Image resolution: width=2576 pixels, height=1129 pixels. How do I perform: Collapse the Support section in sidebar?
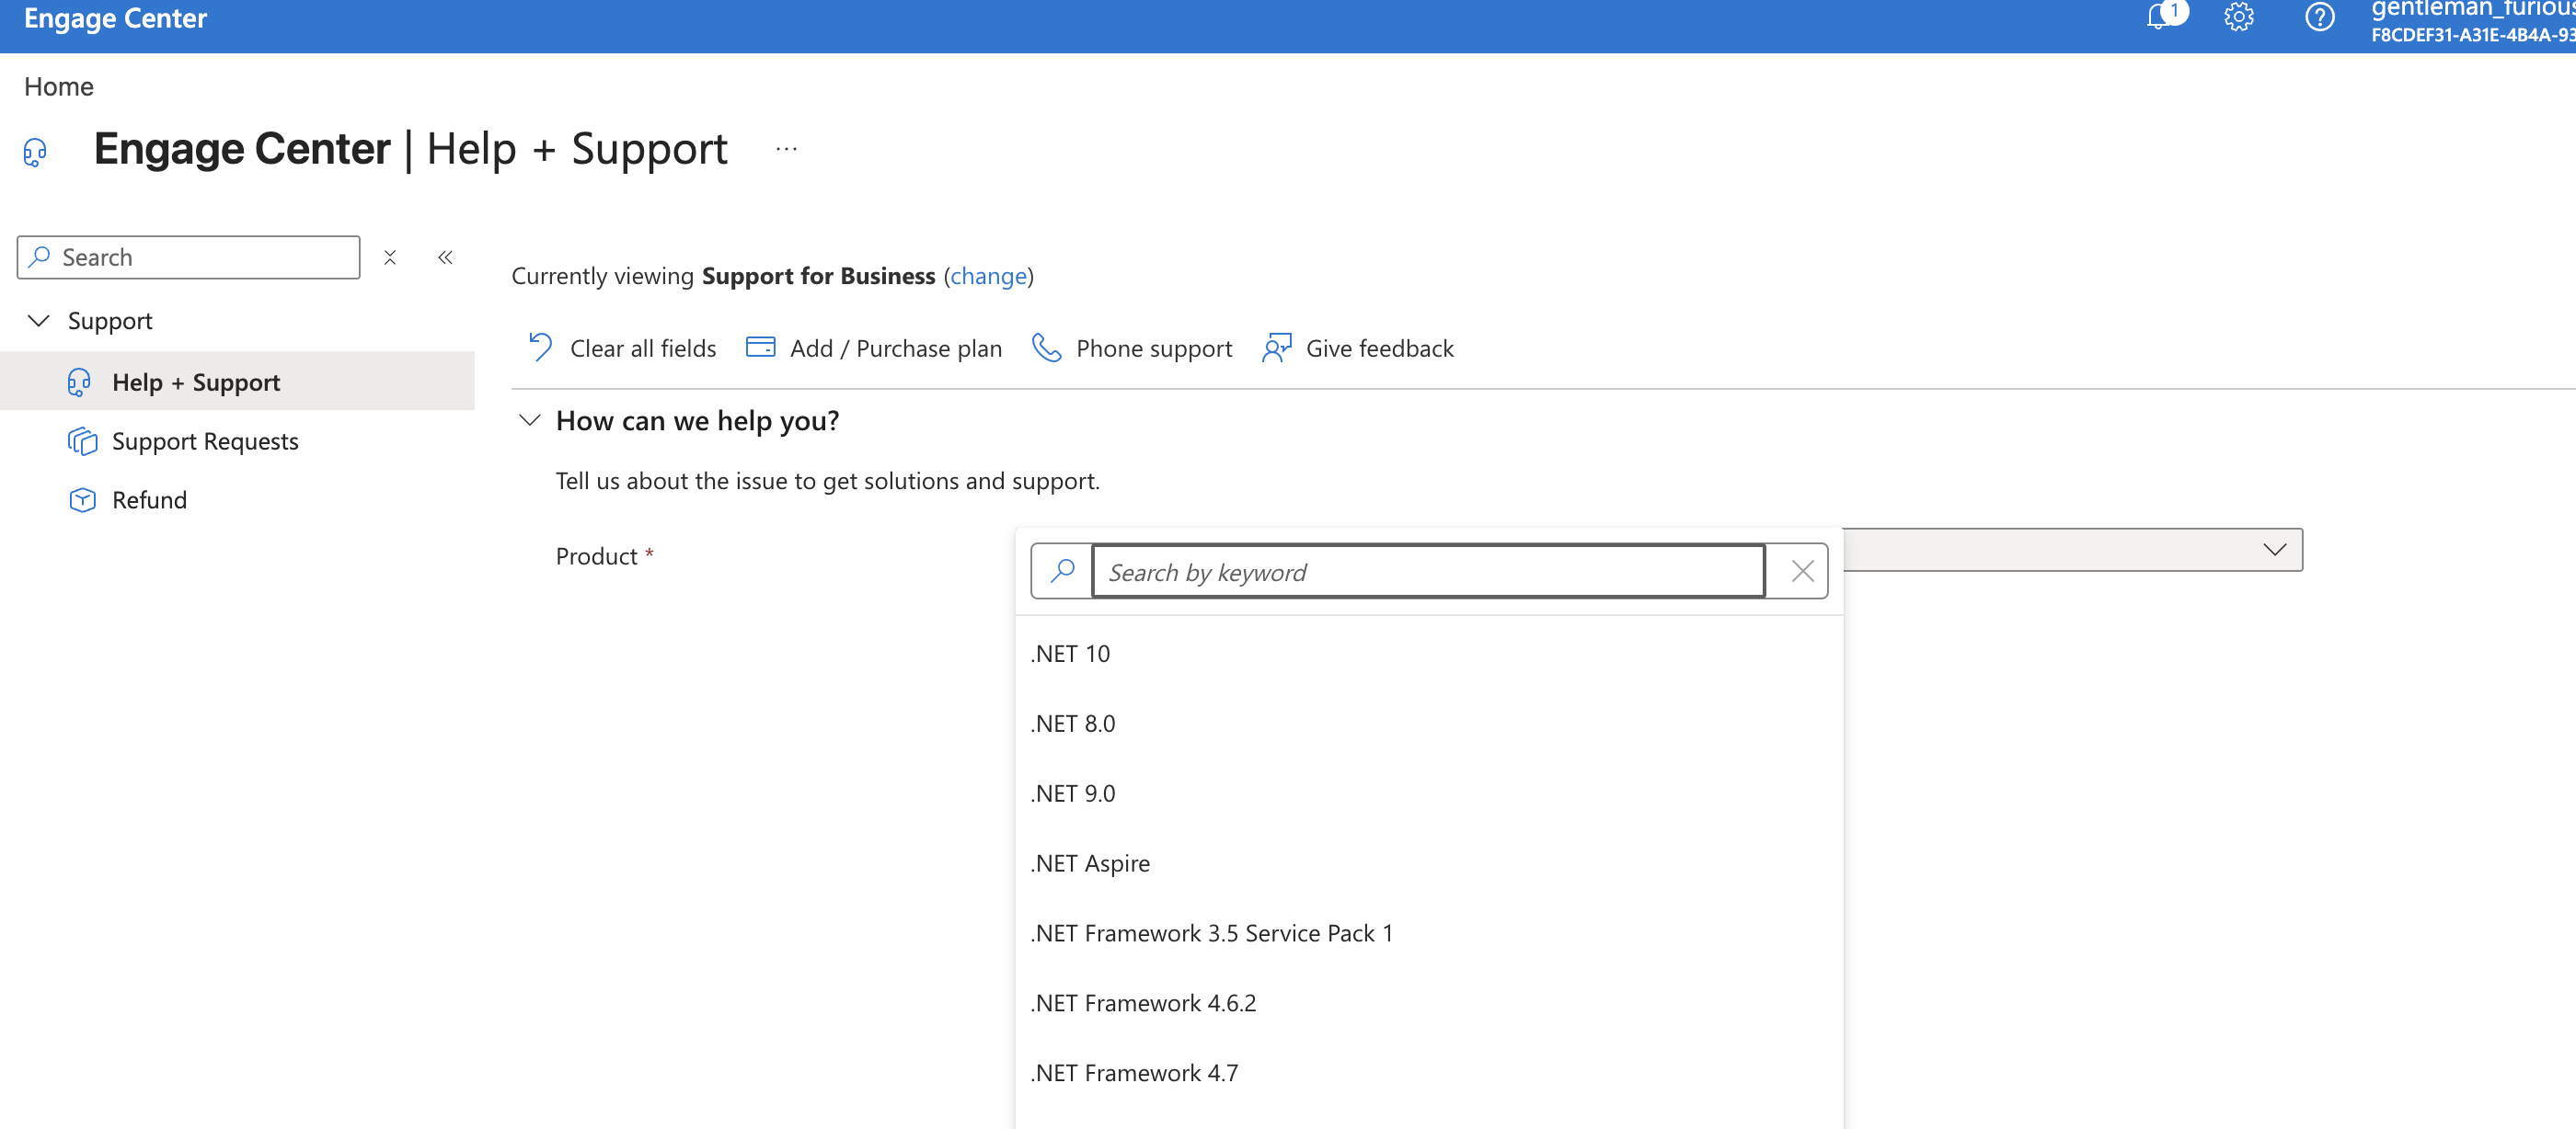39,321
